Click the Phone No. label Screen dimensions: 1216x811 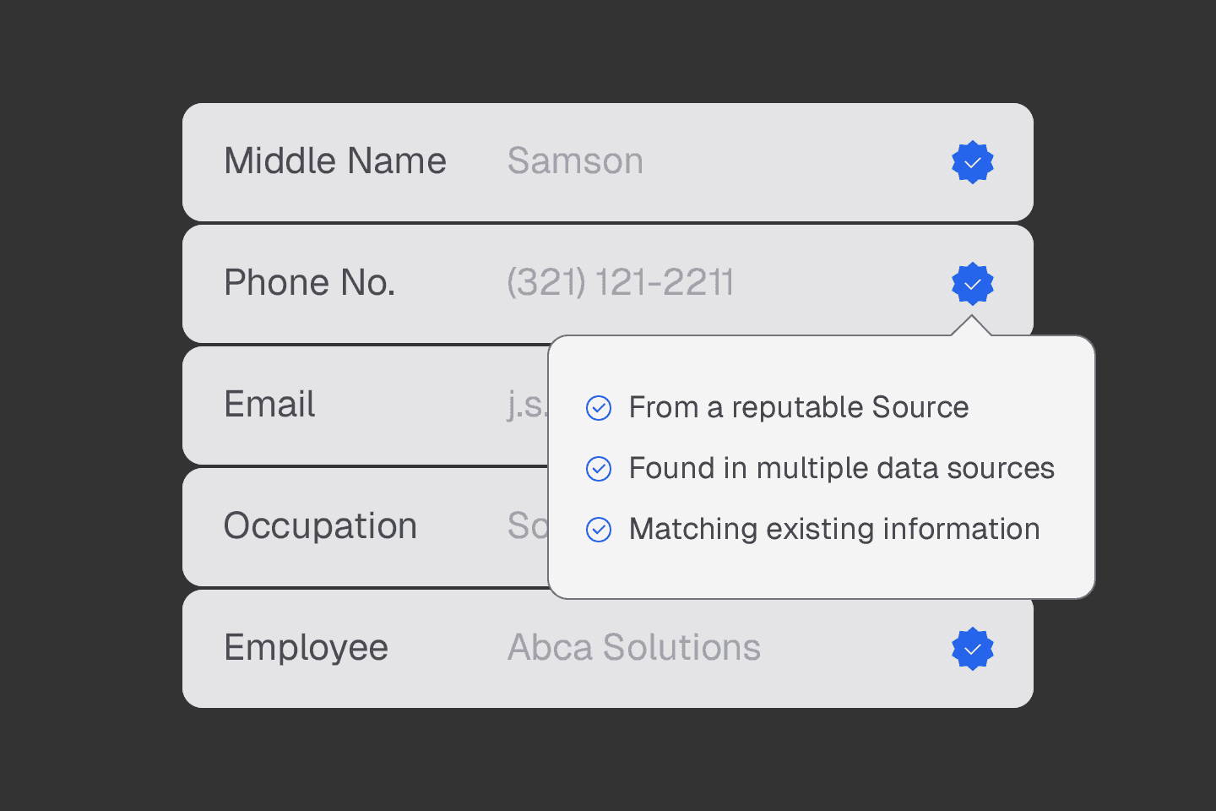[x=309, y=283]
